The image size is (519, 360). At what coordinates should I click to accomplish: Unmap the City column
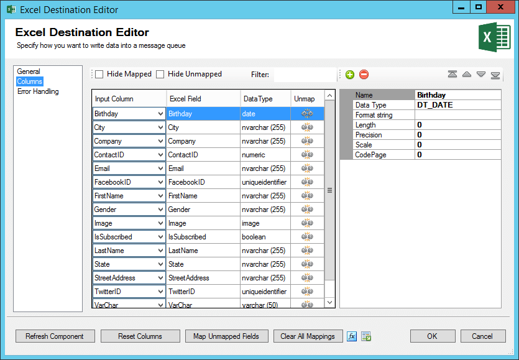307,127
